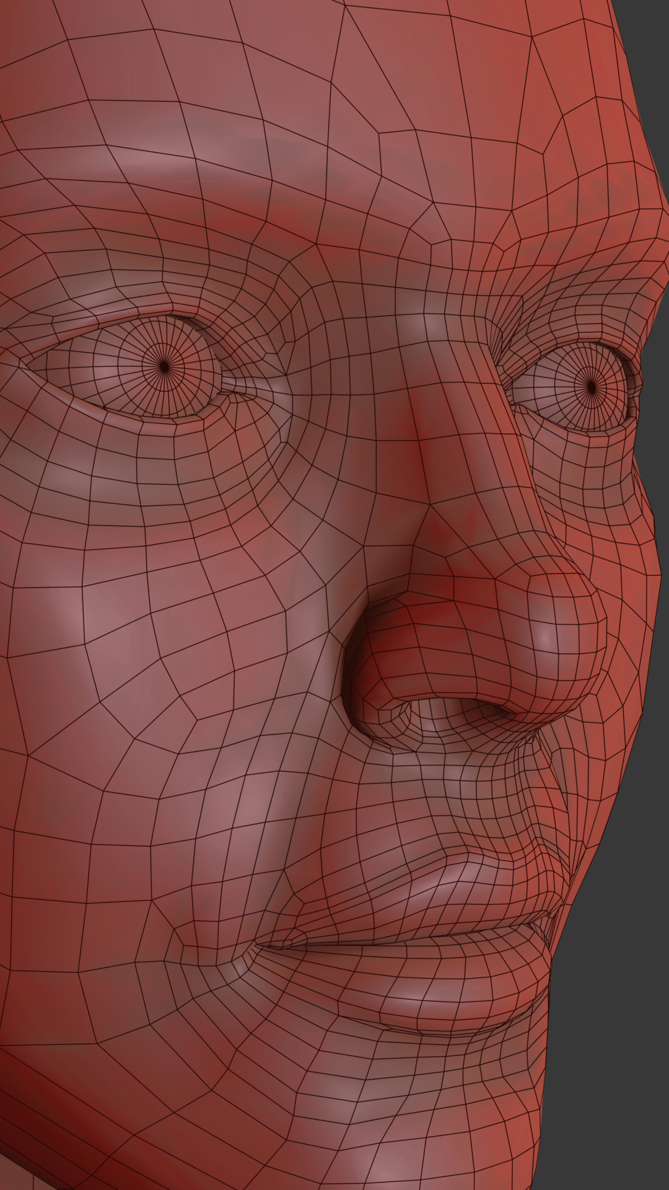Screen dimensions: 669x1190
Task: Select the nasolabial fold beside the nostril
Action: click(x=322, y=744)
